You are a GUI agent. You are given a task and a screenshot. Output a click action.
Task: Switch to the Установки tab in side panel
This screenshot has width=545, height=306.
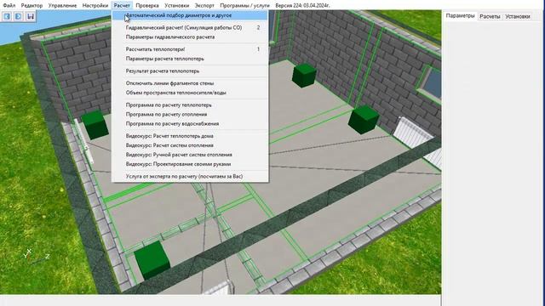(518, 16)
